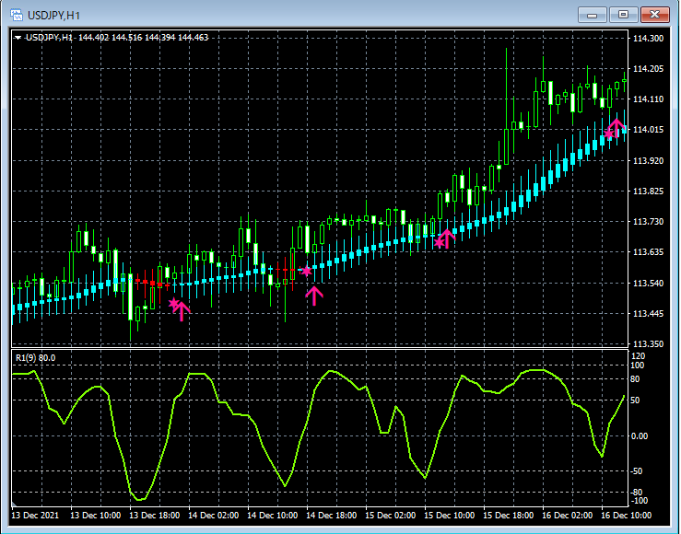This screenshot has height=534, width=681.
Task: Click the pink star on the 14 Dec 18:00 candle
Action: (306, 272)
